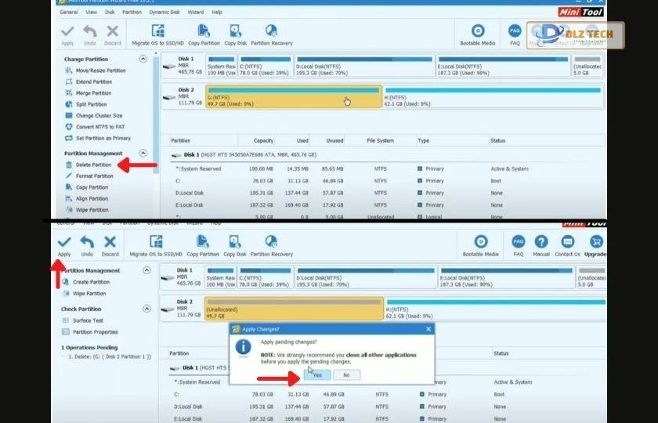Viewport: 658px width, 423px height.
Task: Close the Apply Changes dialog
Action: [428, 329]
